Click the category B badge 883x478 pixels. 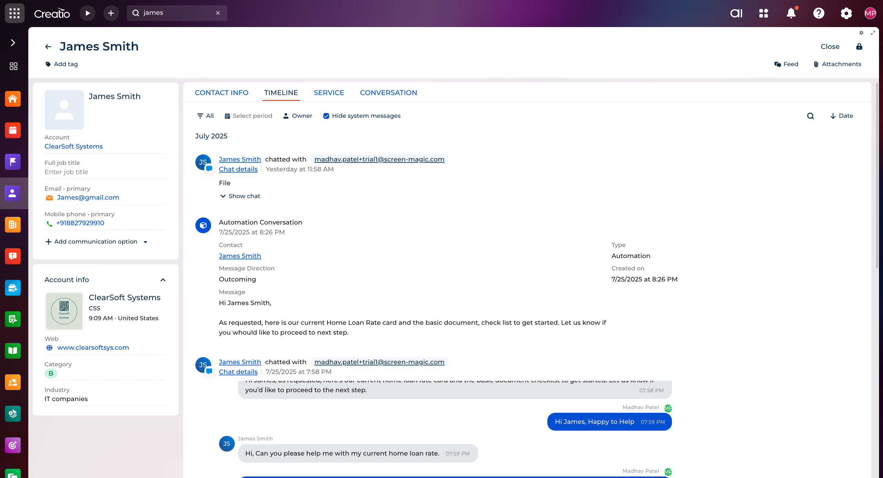tap(51, 373)
